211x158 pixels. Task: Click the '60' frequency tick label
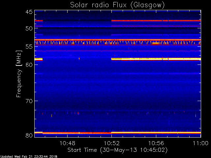click(29, 65)
